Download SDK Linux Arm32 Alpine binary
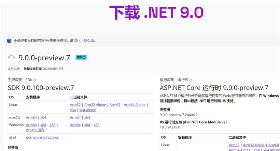 pyautogui.click(x=95, y=105)
